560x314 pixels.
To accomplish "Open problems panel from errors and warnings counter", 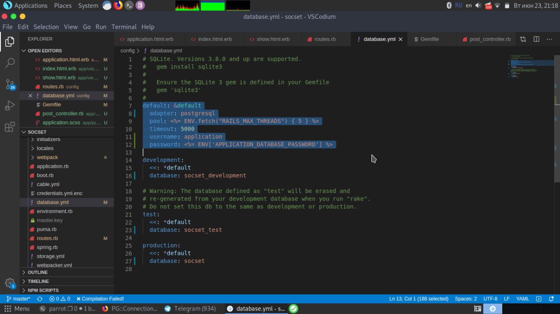I will click(59, 299).
